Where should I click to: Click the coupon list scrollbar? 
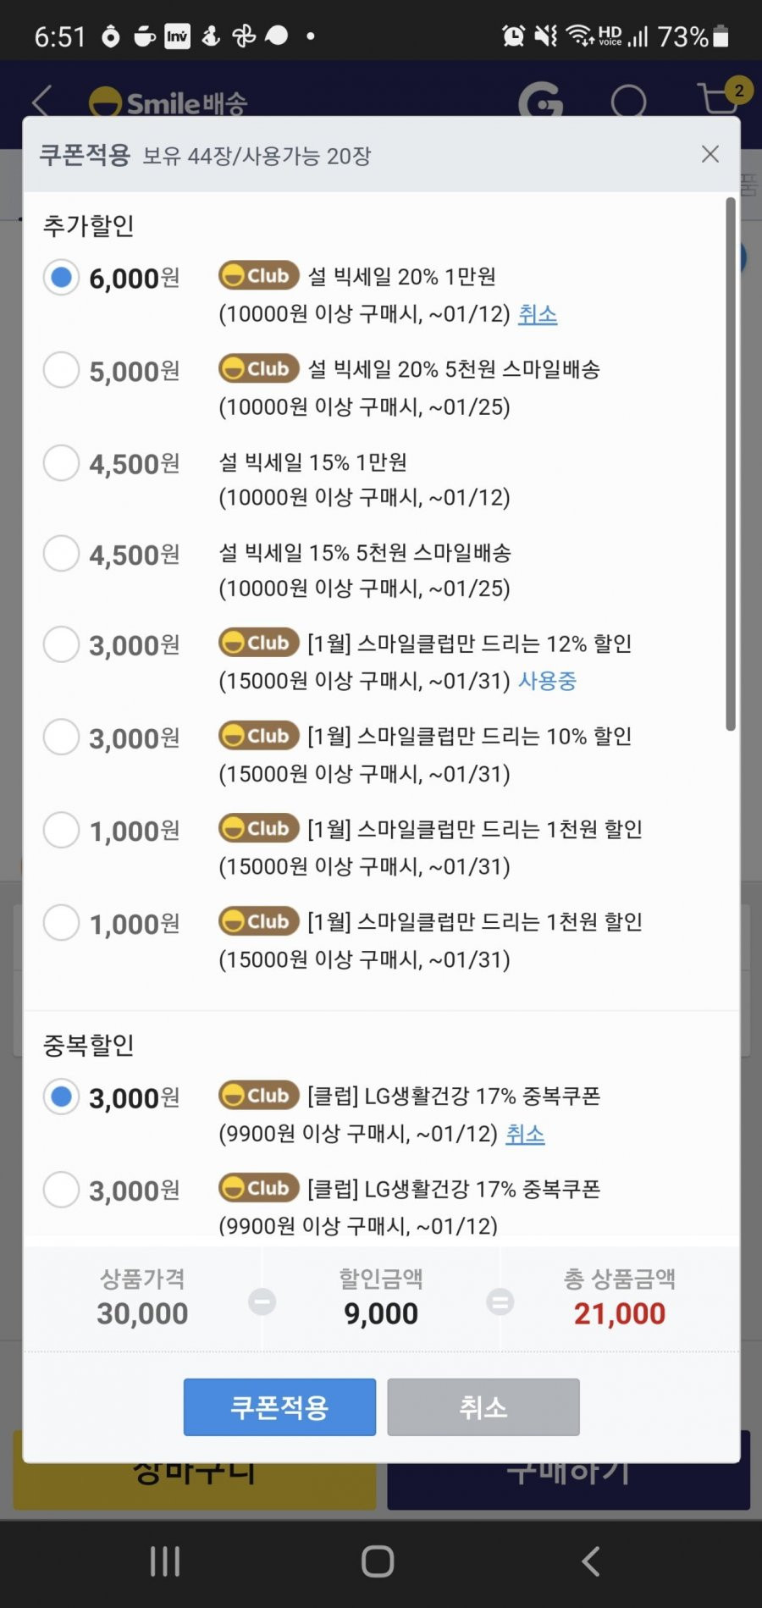[731, 464]
